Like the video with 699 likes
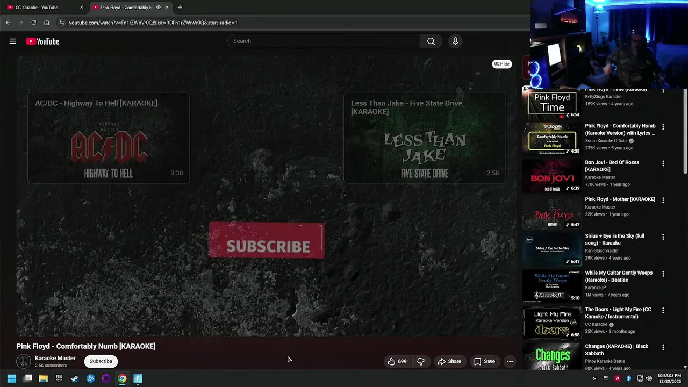Screen dimensions: 688x387 click(x=397, y=361)
